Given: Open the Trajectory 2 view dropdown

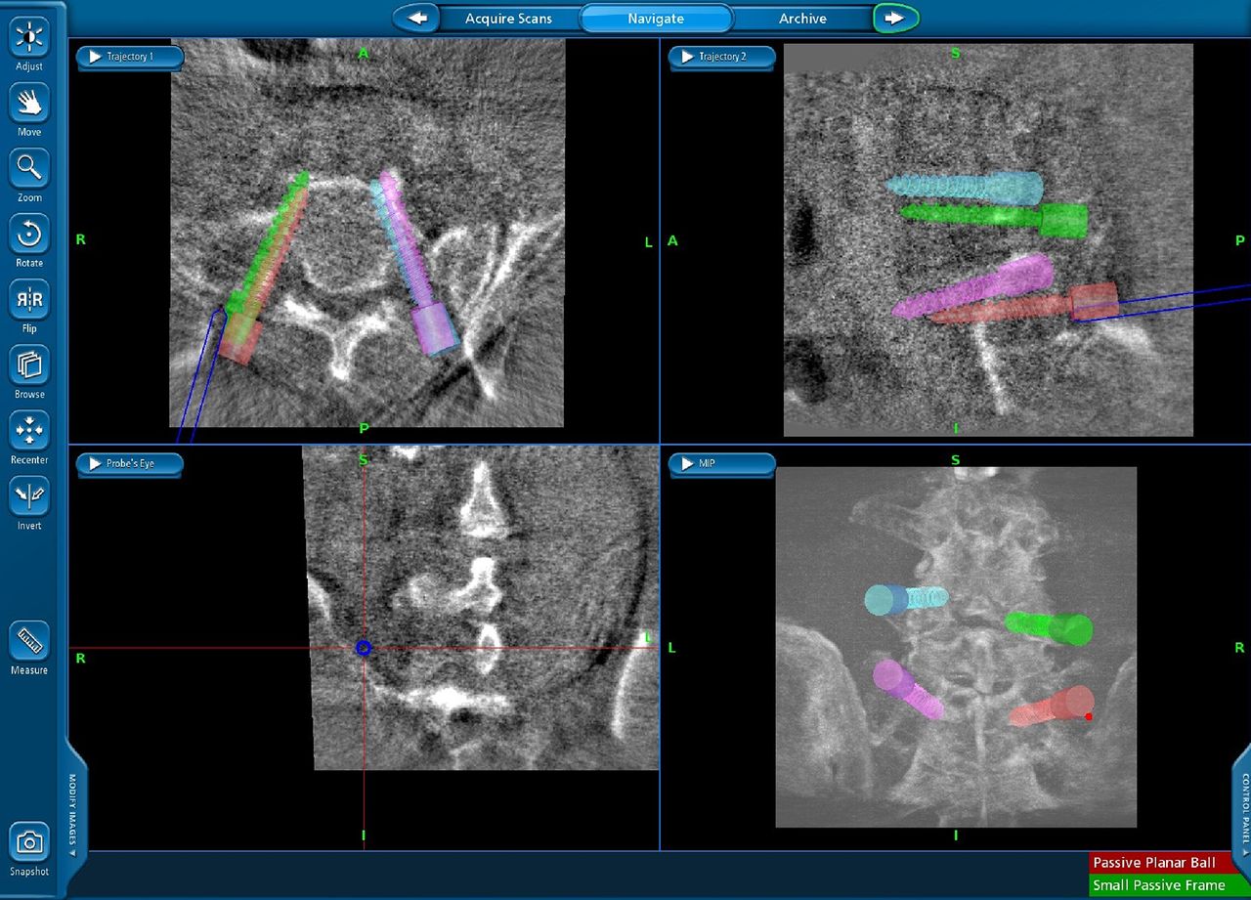Looking at the screenshot, I should coord(721,57).
